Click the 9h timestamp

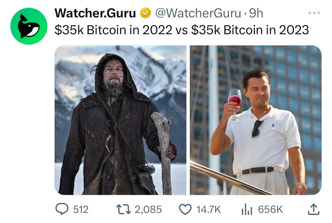point(256,13)
